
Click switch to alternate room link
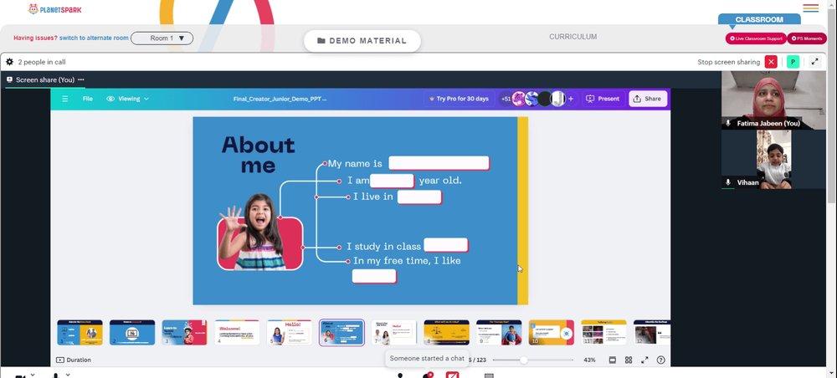[x=94, y=38]
